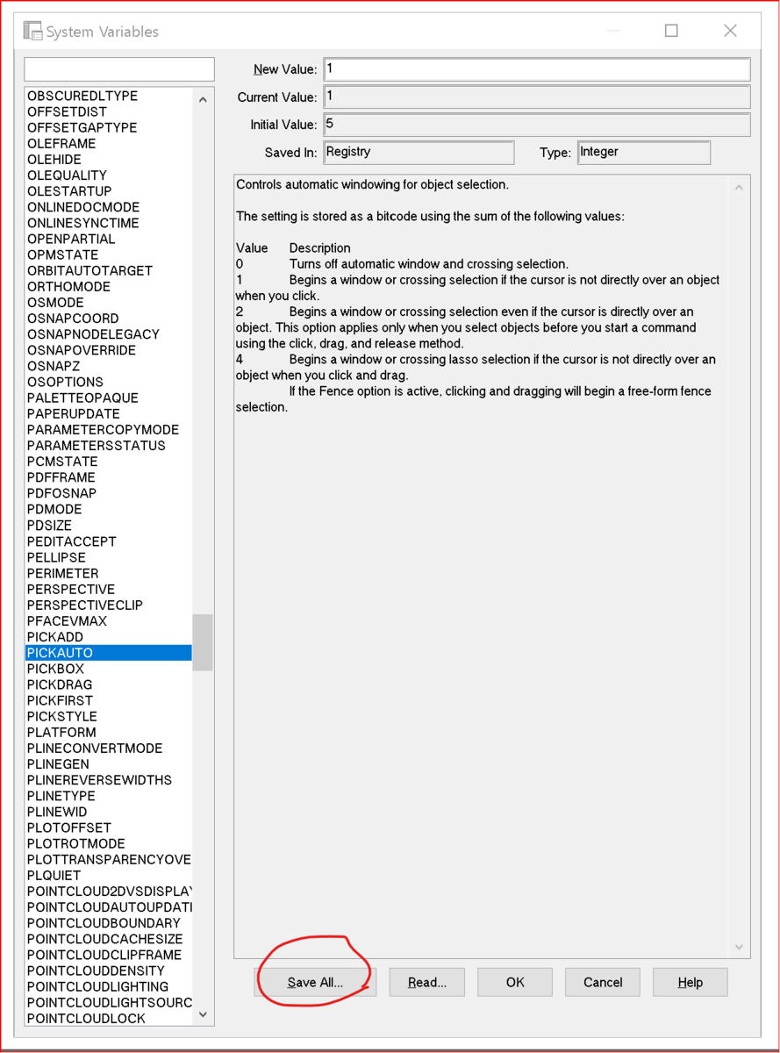
Task: Select POINTCLOUDLOCK variable
Action: click(x=86, y=1018)
